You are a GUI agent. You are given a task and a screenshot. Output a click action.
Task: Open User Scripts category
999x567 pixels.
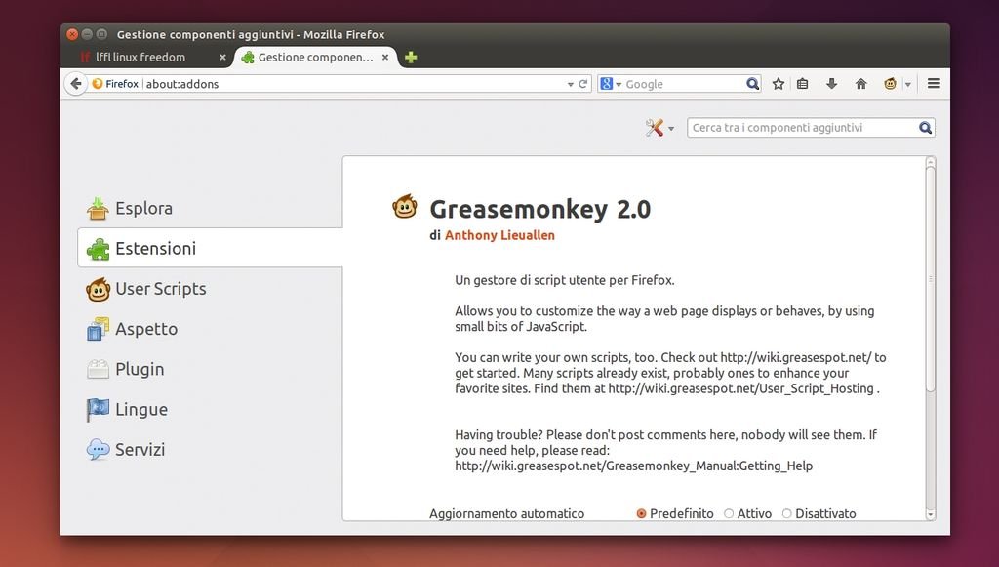(210, 289)
